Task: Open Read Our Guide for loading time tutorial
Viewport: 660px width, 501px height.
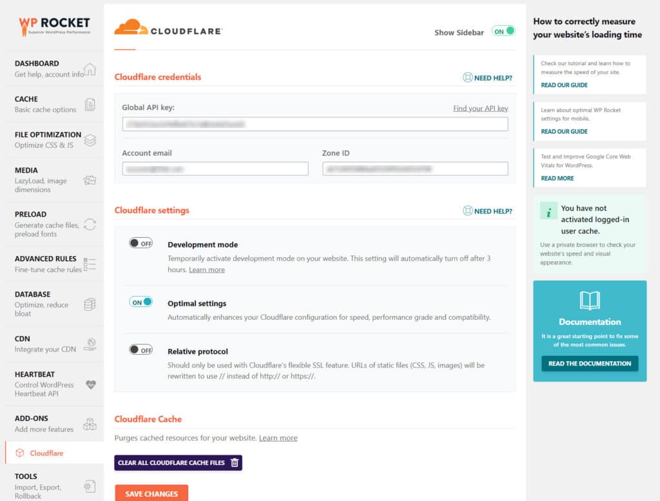Action: click(564, 85)
